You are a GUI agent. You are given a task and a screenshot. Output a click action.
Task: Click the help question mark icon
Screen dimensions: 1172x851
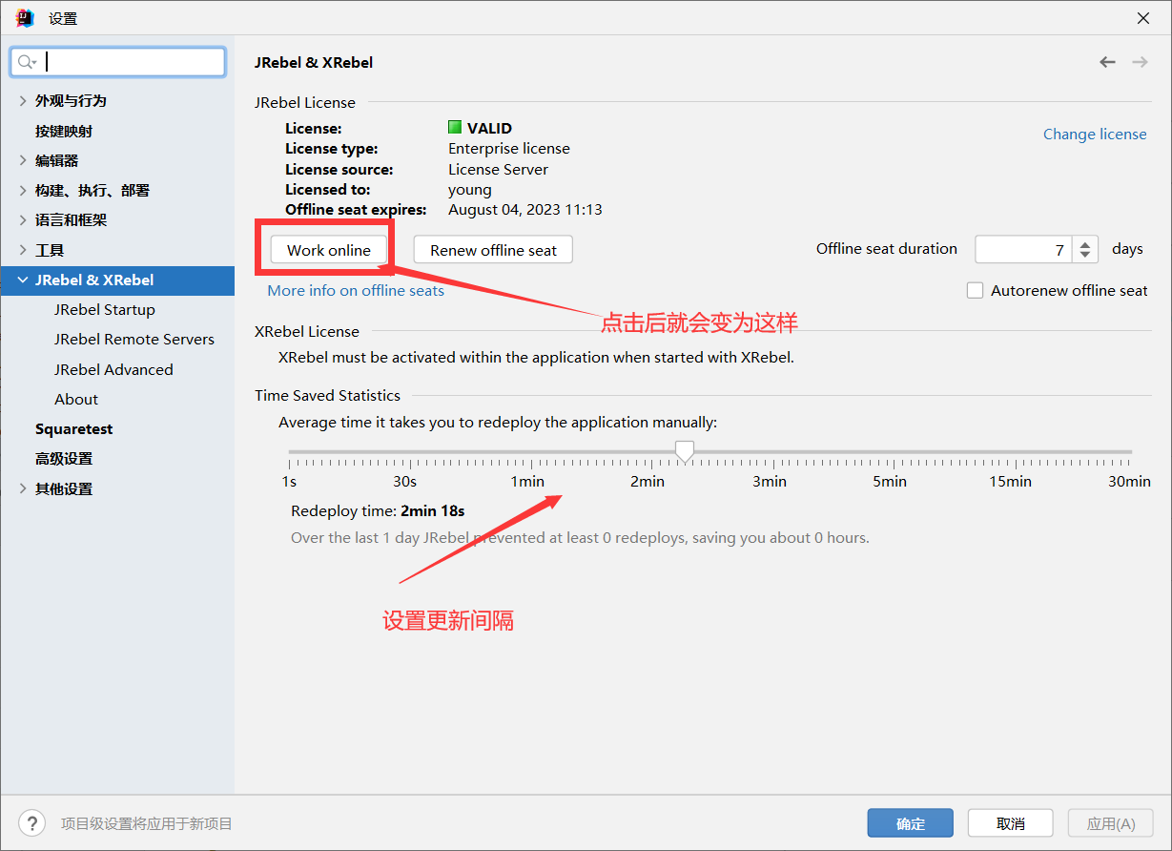[x=31, y=823]
